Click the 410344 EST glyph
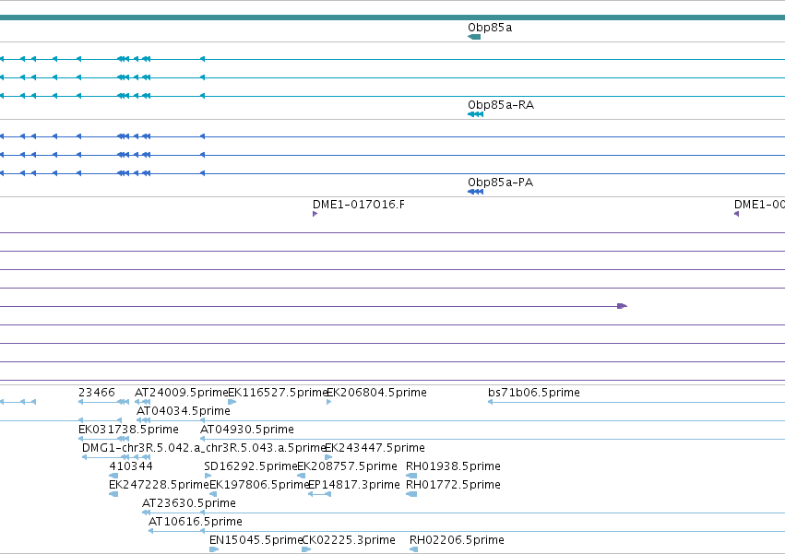This screenshot has width=785, height=554. (x=113, y=476)
